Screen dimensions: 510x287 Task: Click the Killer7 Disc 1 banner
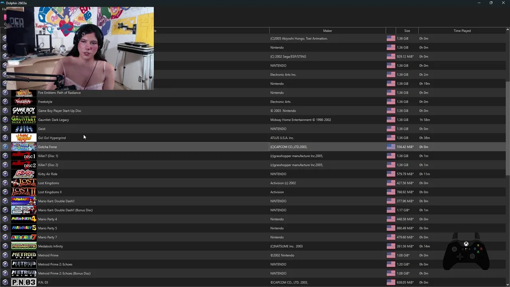click(24, 156)
